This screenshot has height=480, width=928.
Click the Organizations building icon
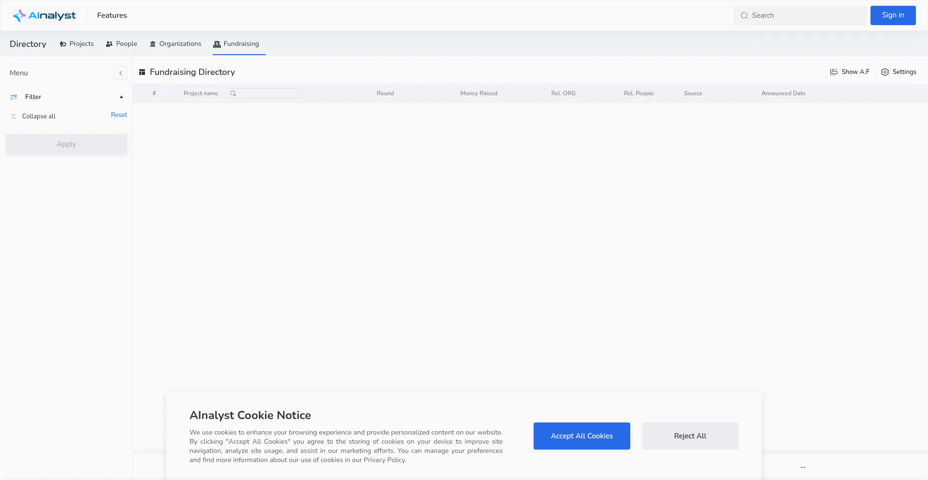point(153,44)
